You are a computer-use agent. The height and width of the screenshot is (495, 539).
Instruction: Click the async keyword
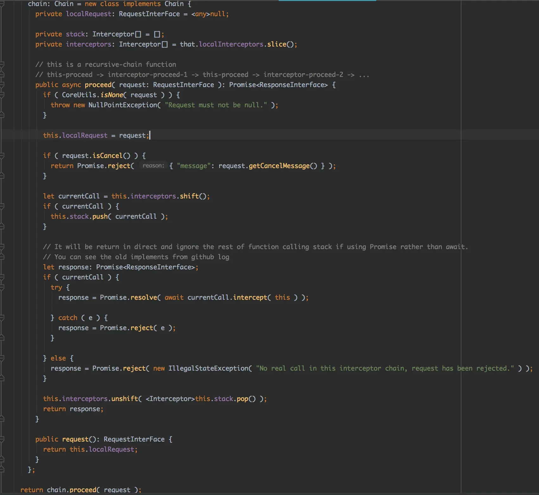coord(72,85)
